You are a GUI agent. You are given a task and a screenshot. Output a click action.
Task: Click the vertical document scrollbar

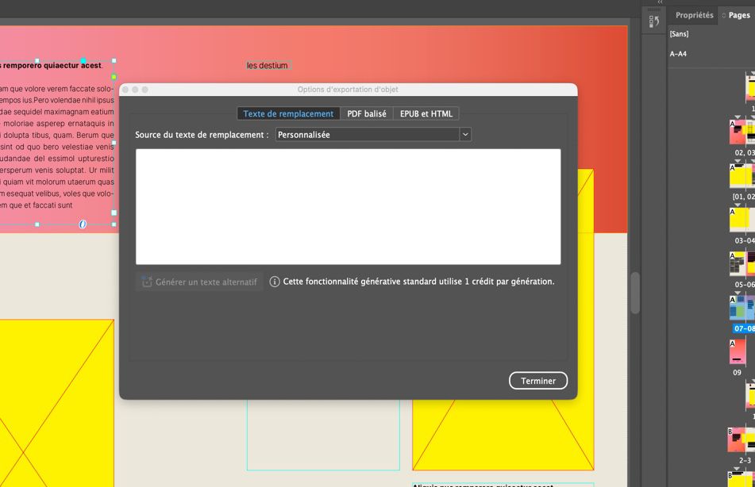[x=635, y=293]
